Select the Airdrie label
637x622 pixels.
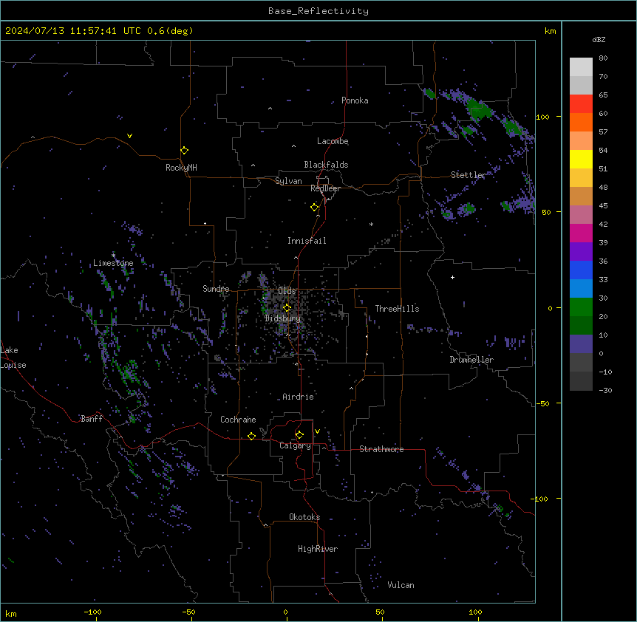(298, 397)
